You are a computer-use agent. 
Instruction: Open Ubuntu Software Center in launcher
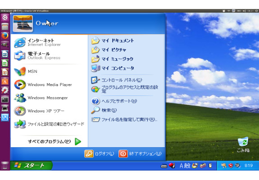[5, 81]
